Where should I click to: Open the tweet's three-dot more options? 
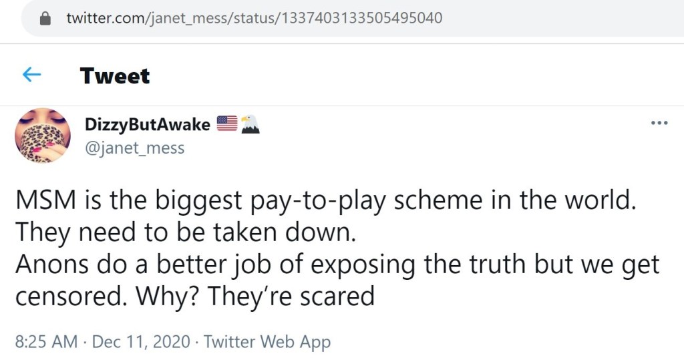tap(659, 124)
